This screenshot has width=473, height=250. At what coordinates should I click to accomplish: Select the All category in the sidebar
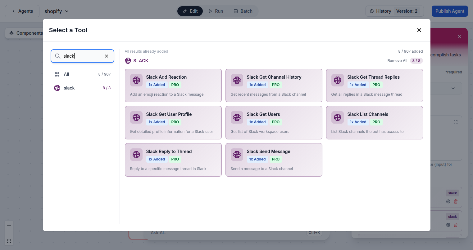tap(66, 74)
